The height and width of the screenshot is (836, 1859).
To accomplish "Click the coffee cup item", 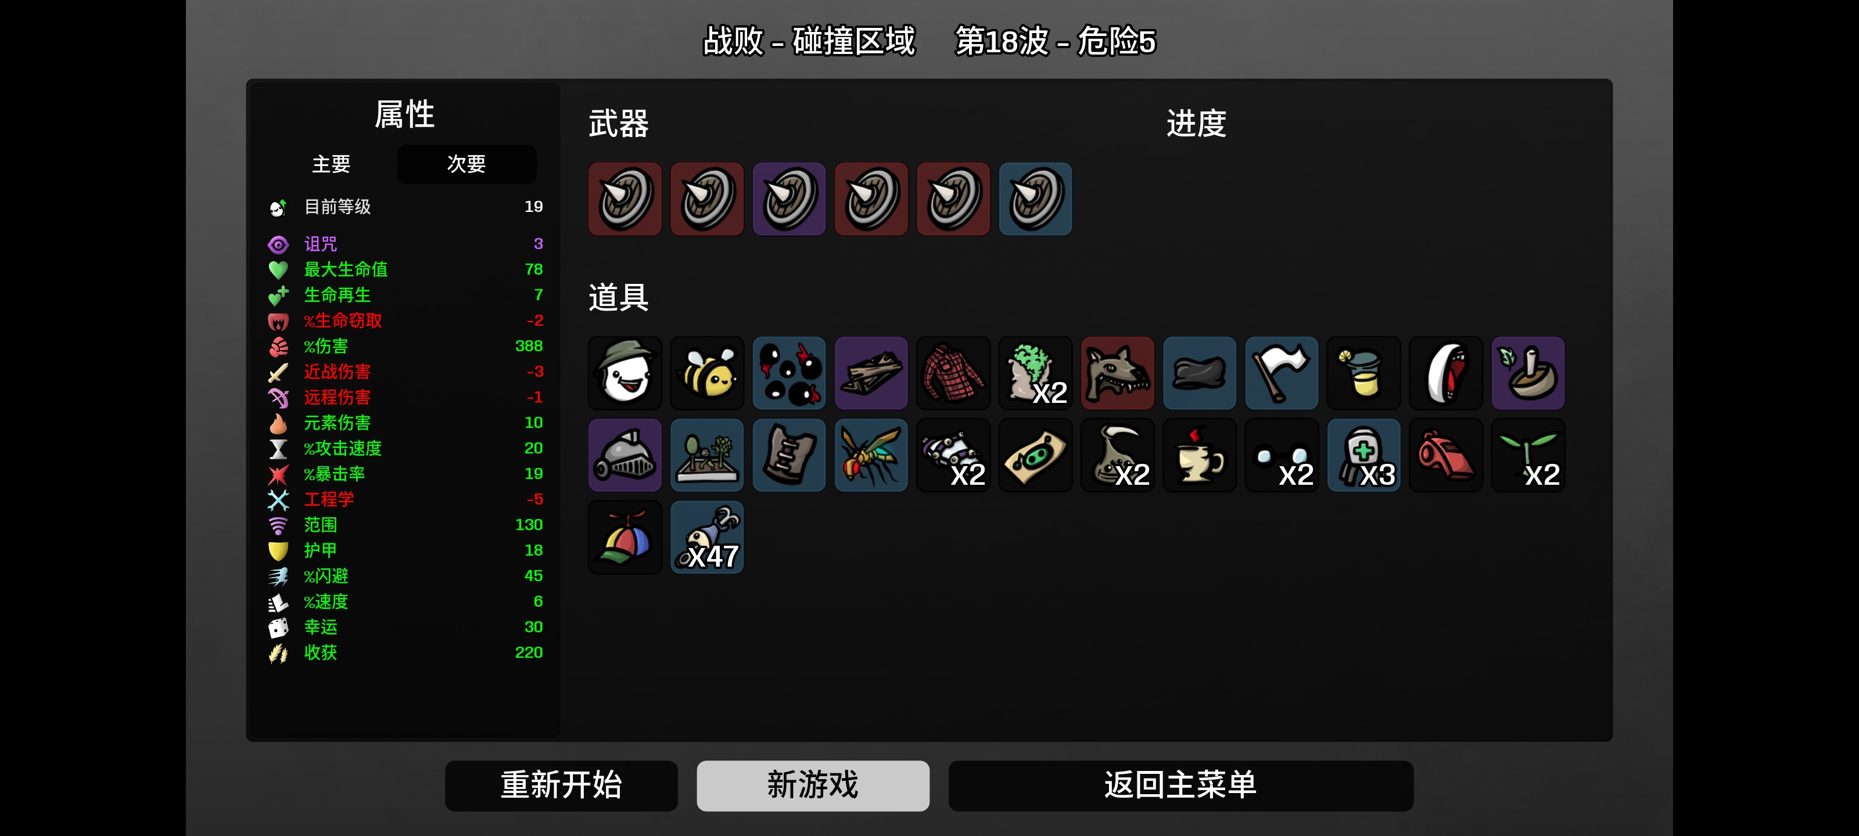I will coord(1200,455).
